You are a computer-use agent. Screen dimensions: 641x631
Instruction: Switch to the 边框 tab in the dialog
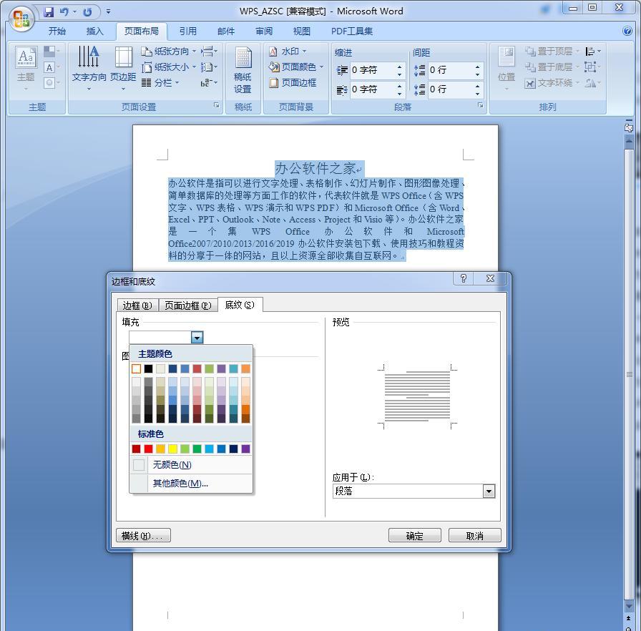136,305
